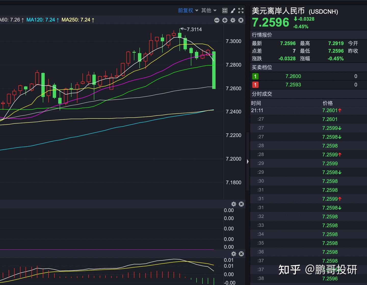Click the 涨幅 value -0.45% in quotes
Viewport: 367px width, 285px height.
(335, 59)
